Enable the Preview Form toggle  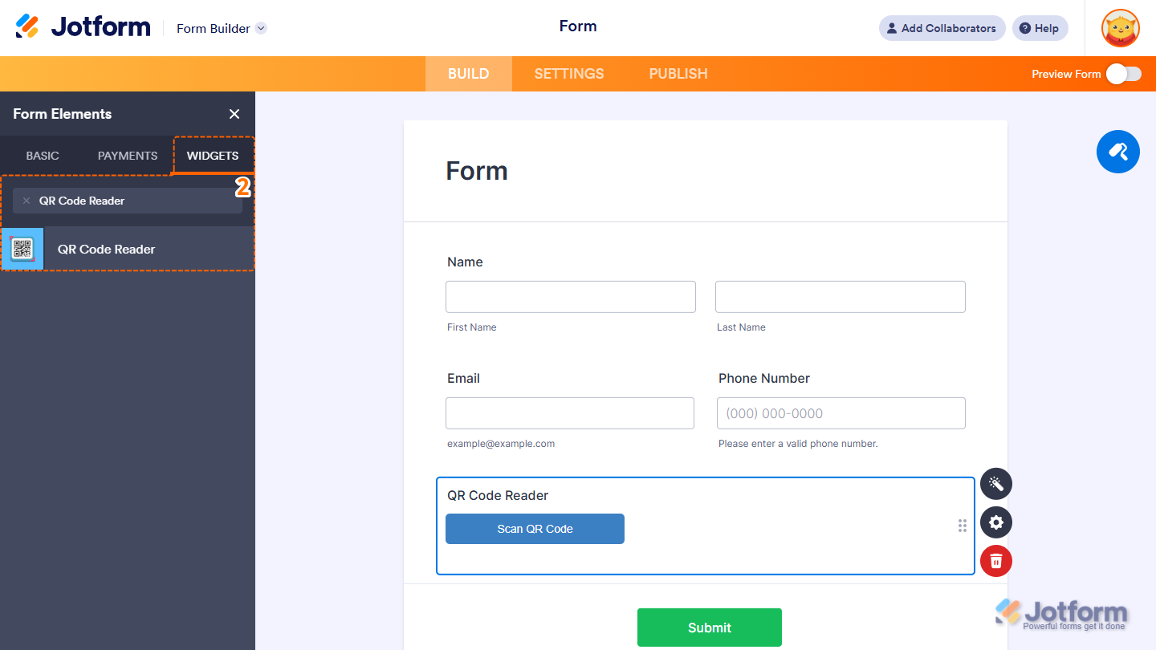pyautogui.click(x=1122, y=73)
